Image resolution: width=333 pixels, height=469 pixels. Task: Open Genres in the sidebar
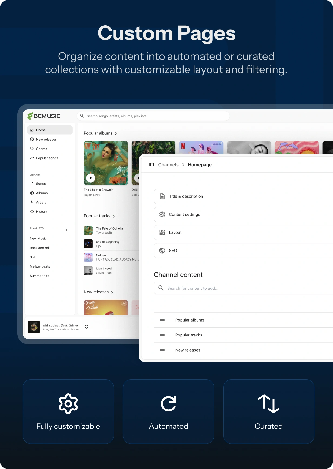pos(50,149)
